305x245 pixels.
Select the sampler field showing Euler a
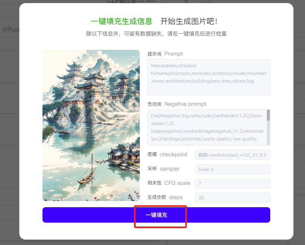232,169
